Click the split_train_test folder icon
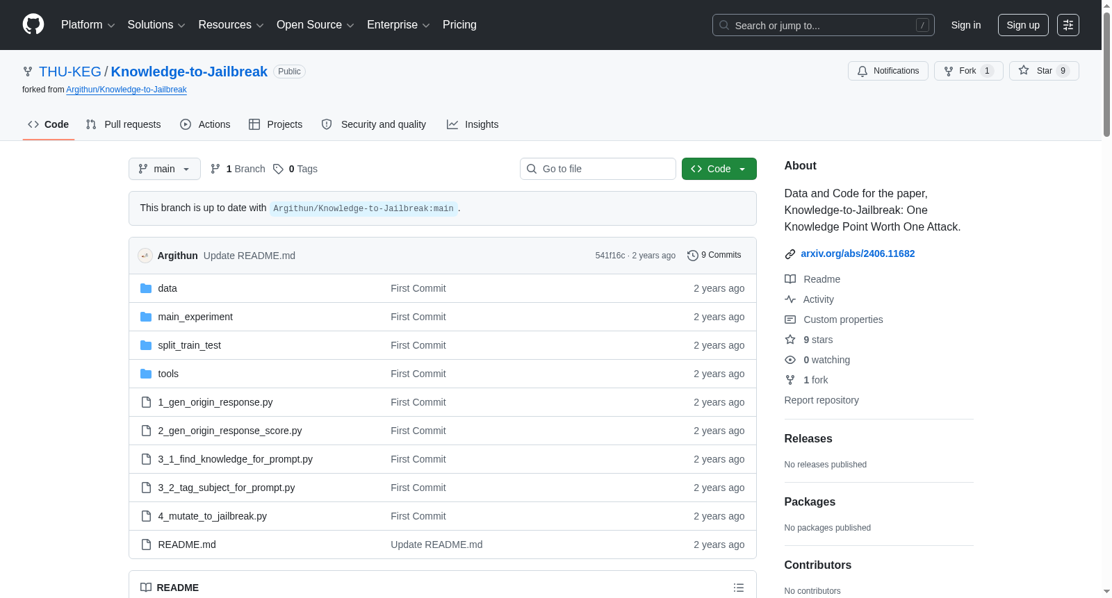Image resolution: width=1112 pixels, height=598 pixels. (146, 345)
